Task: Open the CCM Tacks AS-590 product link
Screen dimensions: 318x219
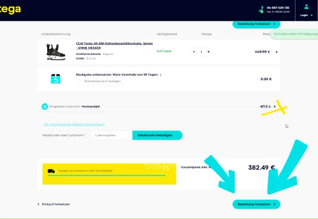Action: (x=115, y=45)
